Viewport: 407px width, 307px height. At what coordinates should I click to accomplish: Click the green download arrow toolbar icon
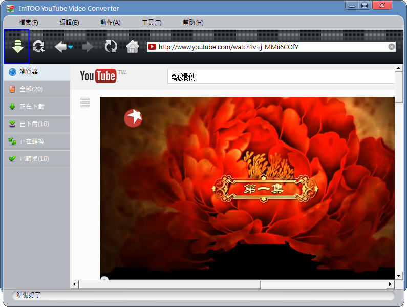point(17,47)
